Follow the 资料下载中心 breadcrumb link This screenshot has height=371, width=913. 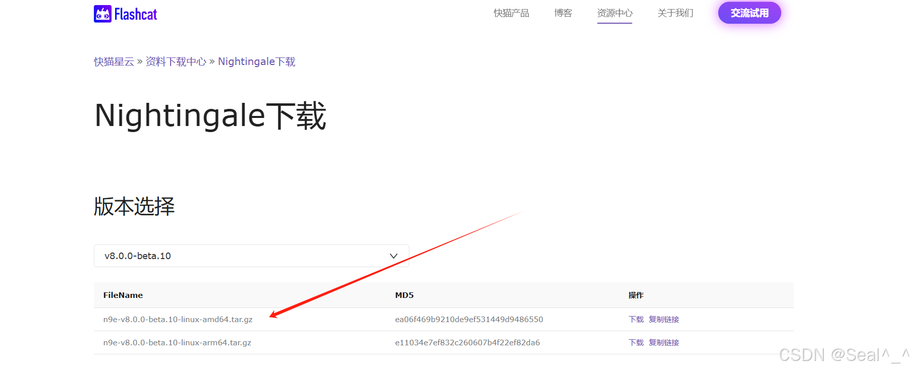point(176,61)
